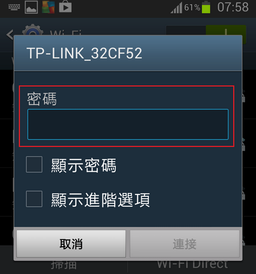This screenshot has width=256, height=274.
Task: Open the image notification icon
Action: (x=31, y=7)
